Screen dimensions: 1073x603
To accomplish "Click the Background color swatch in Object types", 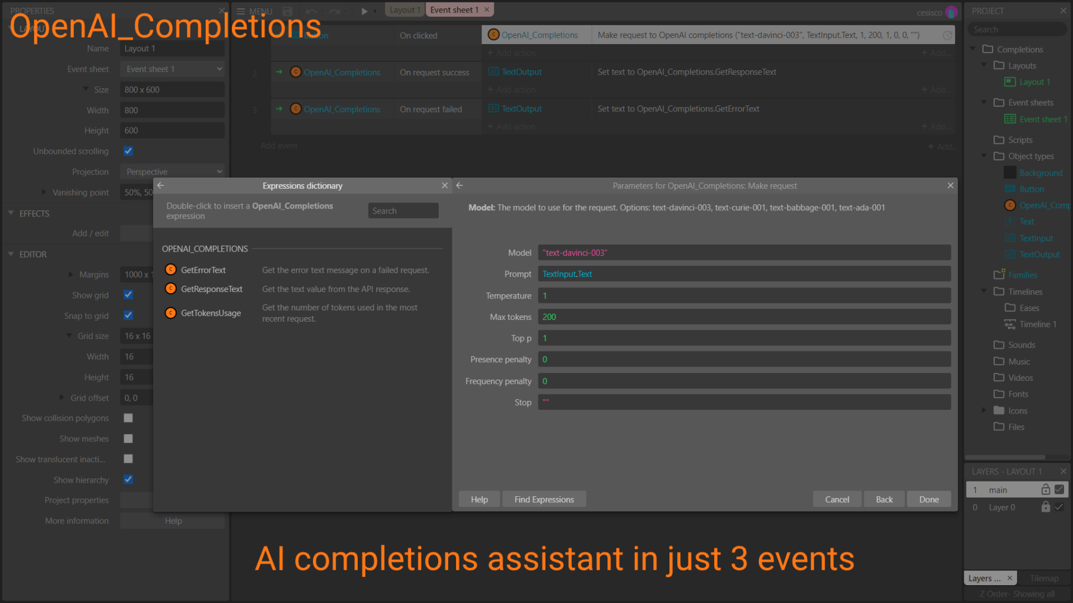I will coord(1010,172).
